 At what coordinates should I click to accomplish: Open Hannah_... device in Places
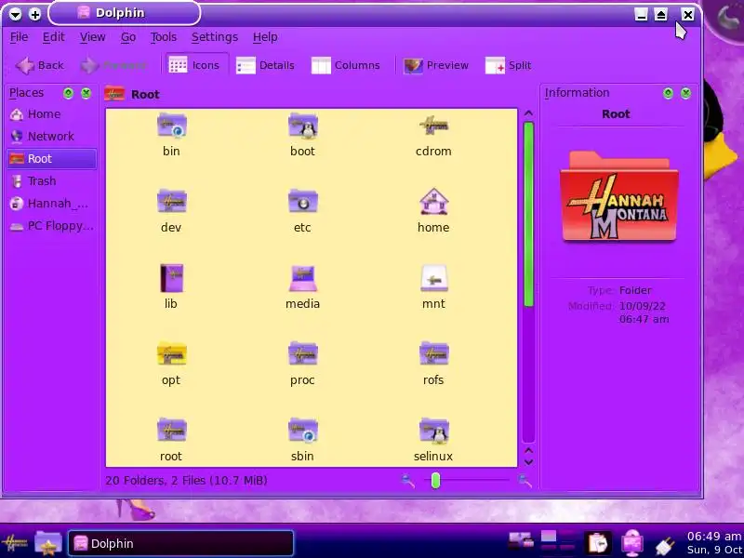[x=52, y=203]
